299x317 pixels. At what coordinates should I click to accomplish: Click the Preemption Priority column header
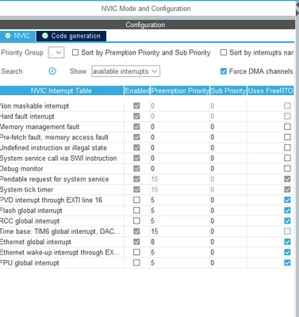pos(180,90)
